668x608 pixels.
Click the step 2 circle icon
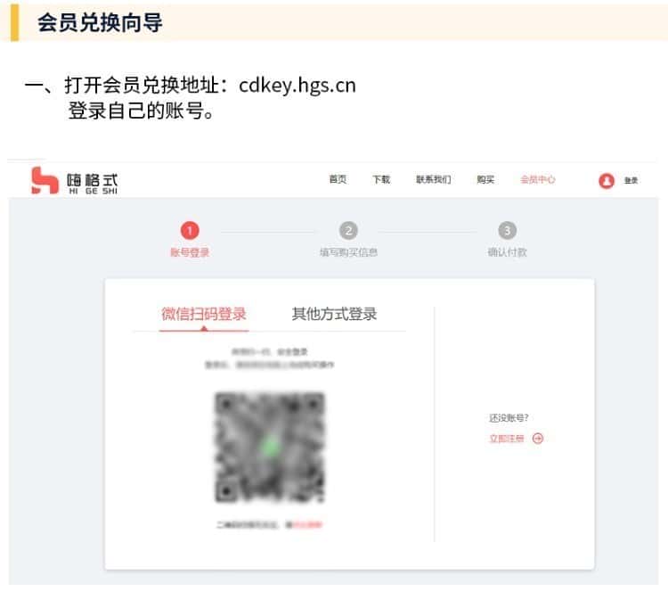tap(348, 231)
